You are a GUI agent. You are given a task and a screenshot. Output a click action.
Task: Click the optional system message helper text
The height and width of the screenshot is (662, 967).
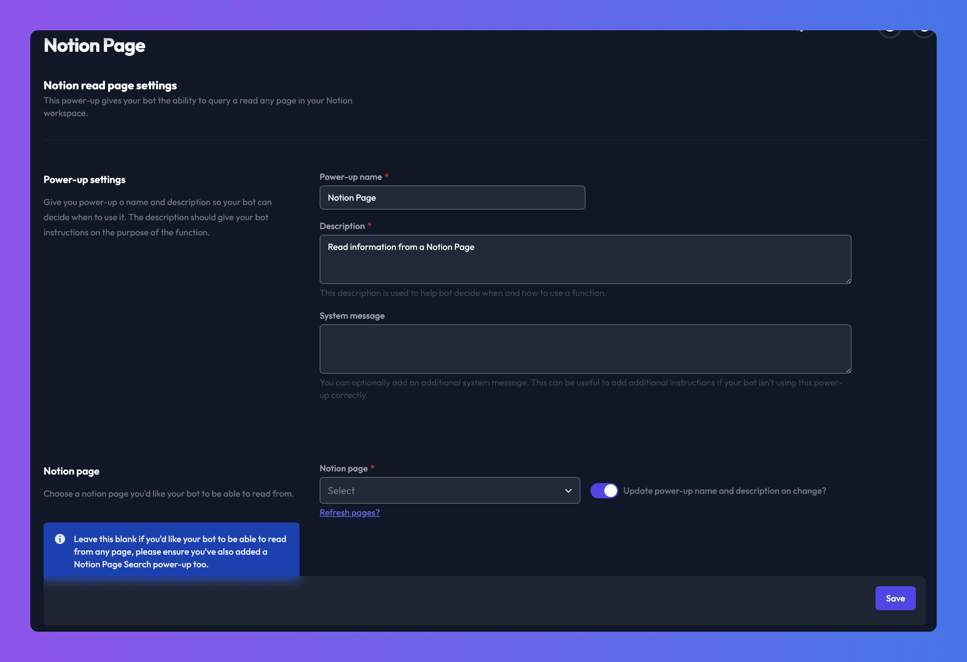point(581,389)
